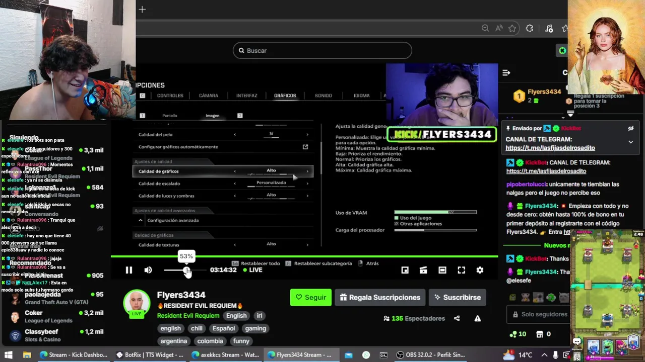Pause the live stream playback
The width and height of the screenshot is (645, 362).
coord(128,270)
